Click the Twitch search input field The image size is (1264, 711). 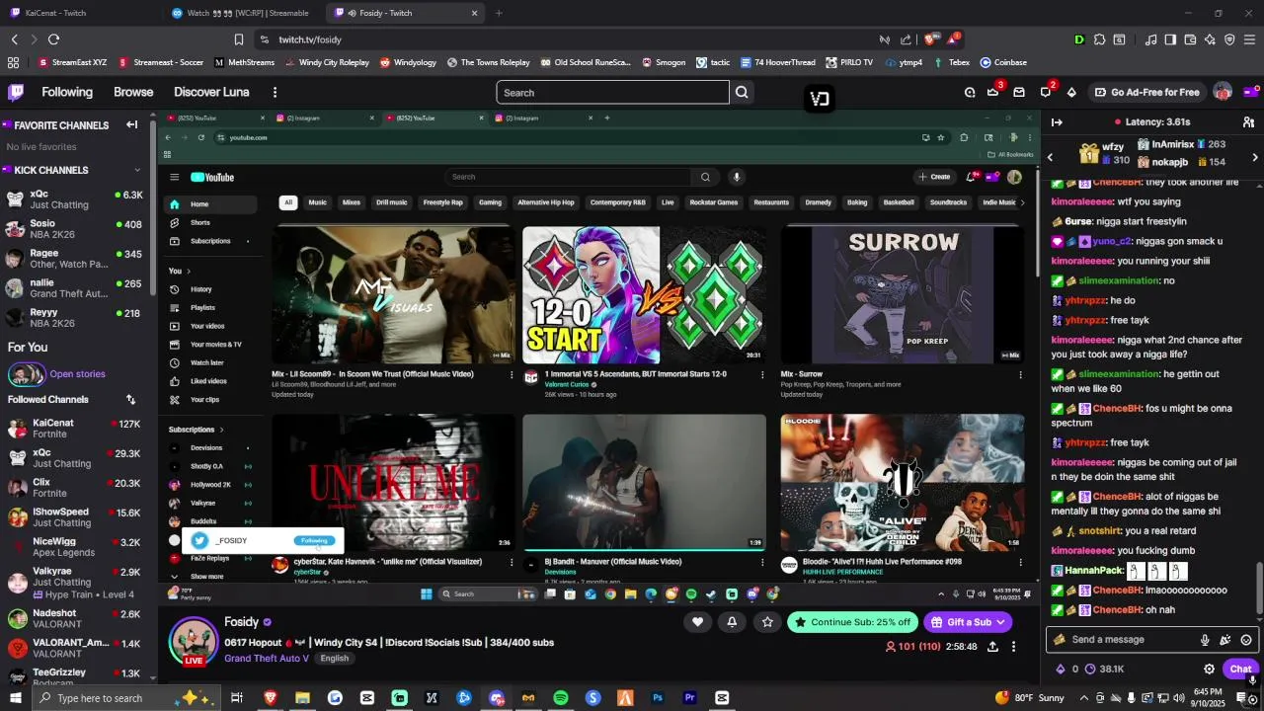(612, 92)
